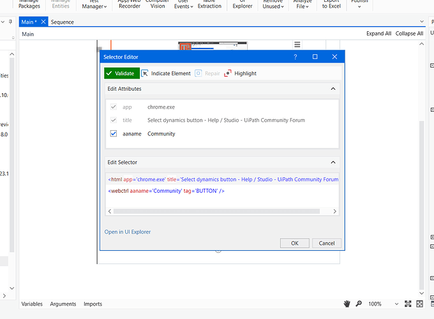Image resolution: width=434 pixels, height=319 pixels.
Task: Open the Test Manager dropdown
Action: pos(94,4)
